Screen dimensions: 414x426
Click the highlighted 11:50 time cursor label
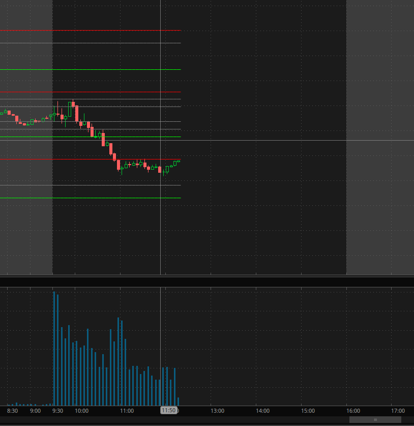pos(169,410)
